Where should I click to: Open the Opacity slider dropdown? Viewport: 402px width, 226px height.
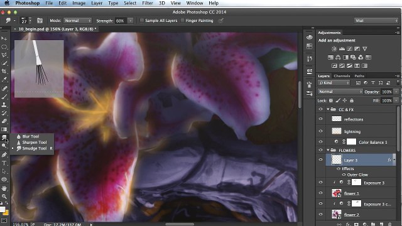[x=396, y=92]
